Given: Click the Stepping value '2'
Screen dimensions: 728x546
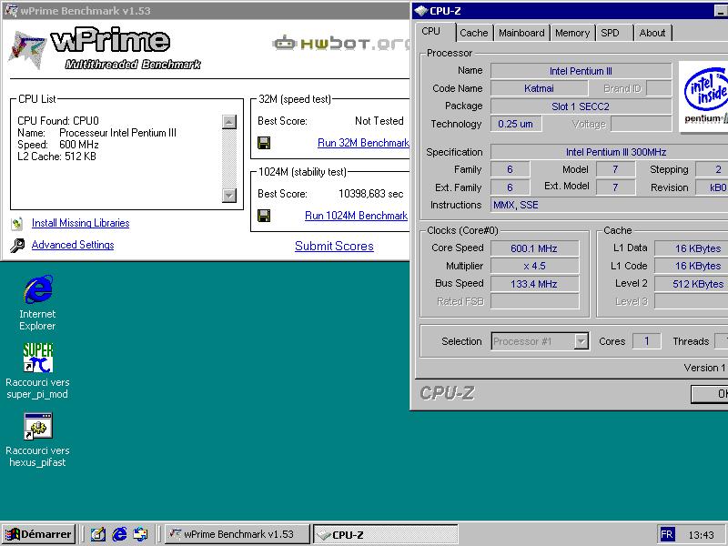Looking at the screenshot, I should (712, 169).
